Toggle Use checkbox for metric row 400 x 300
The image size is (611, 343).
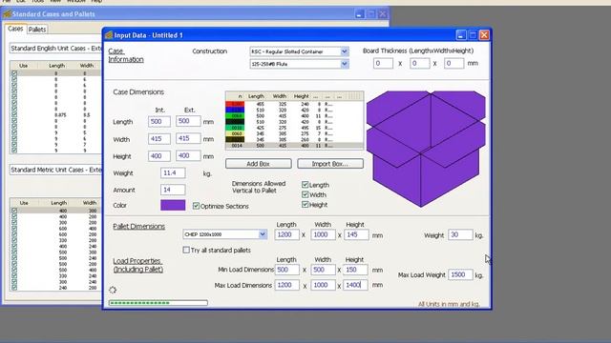[x=14, y=211]
